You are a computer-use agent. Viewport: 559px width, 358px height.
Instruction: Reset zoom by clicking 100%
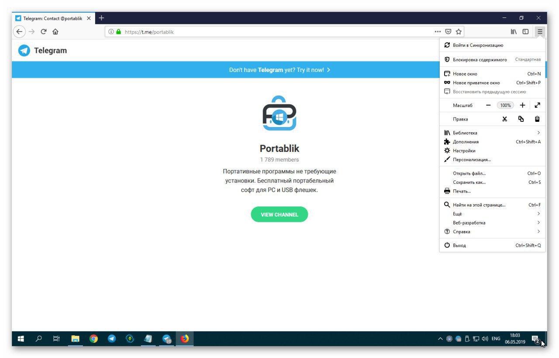(505, 105)
